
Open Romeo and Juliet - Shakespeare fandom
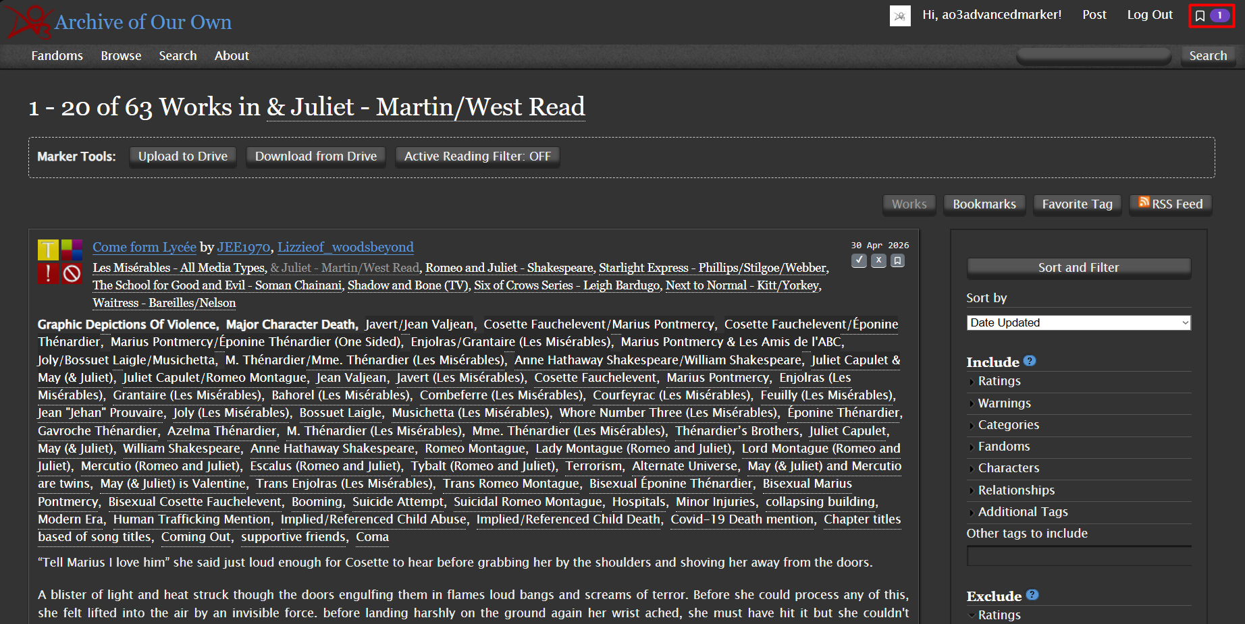pos(510,268)
